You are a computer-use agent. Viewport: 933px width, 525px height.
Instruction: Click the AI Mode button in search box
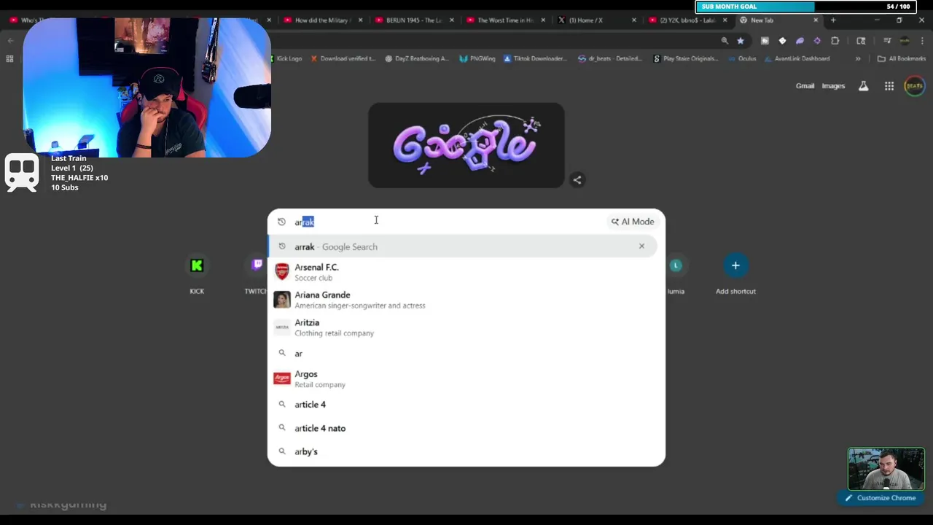633,222
